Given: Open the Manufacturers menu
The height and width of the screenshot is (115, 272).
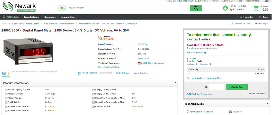Looking at the screenshot, I should tap(32, 17).
